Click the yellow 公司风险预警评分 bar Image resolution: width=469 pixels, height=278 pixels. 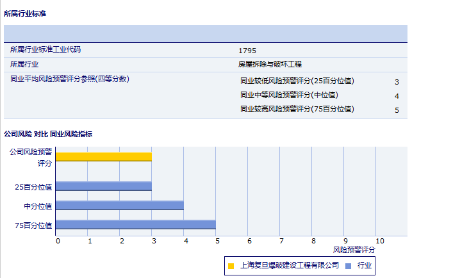pyautogui.click(x=104, y=157)
